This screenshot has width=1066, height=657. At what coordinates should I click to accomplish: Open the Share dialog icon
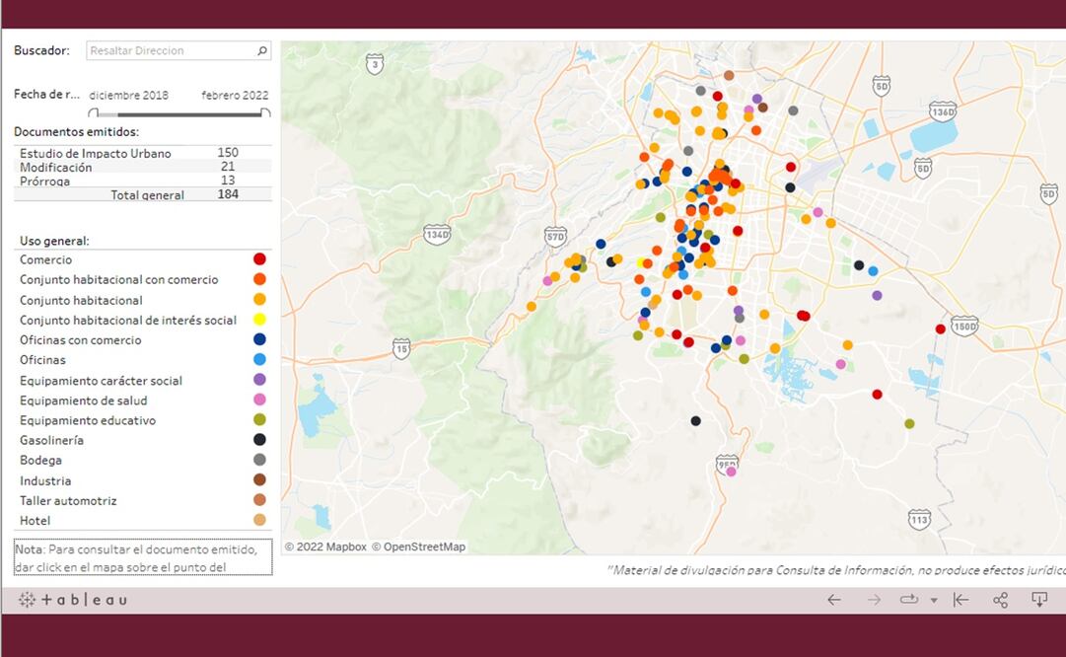tap(1000, 600)
